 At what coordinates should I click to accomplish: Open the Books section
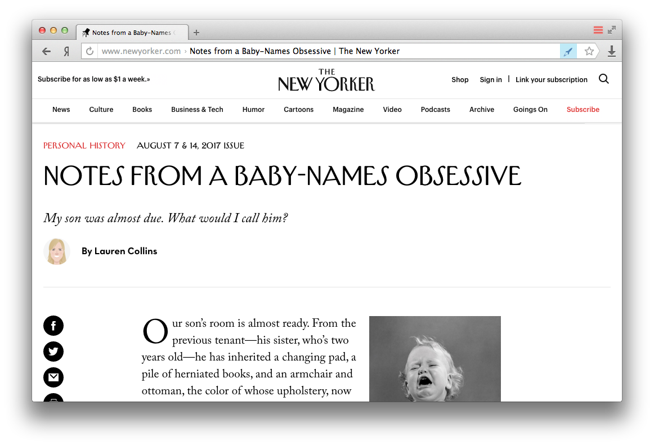click(x=142, y=110)
